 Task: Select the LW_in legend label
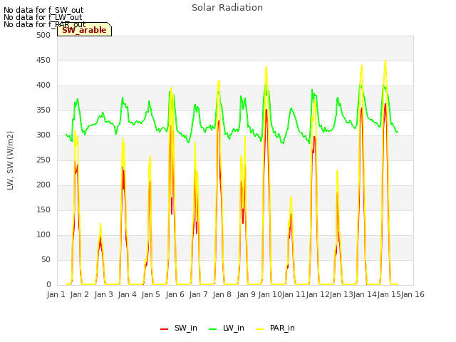(234, 328)
